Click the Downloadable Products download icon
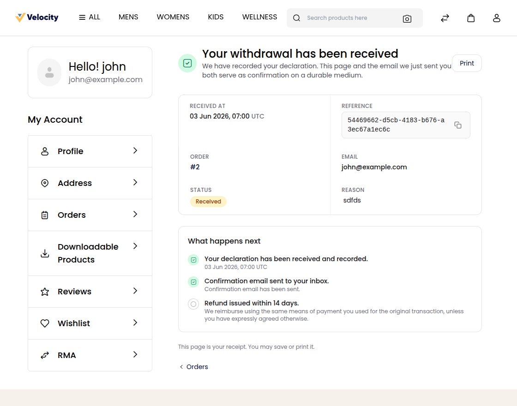Image resolution: width=517 pixels, height=406 pixels. [x=45, y=253]
